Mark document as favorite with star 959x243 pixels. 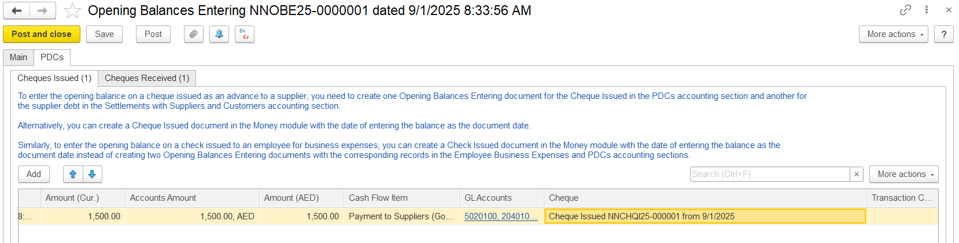pyautogui.click(x=72, y=10)
